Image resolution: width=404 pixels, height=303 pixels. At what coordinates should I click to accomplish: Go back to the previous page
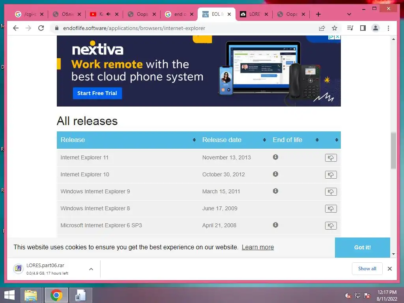[x=16, y=28]
